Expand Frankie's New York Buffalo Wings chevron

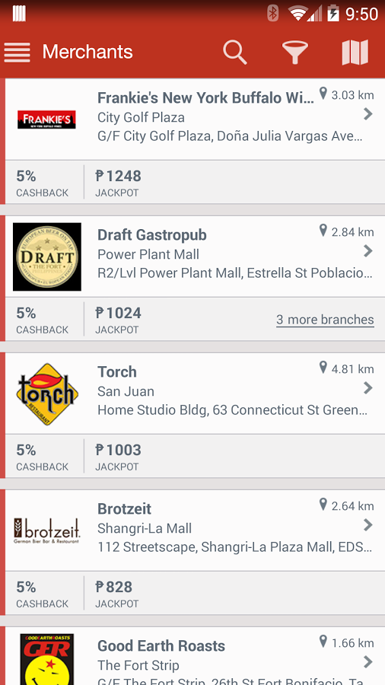click(x=368, y=114)
